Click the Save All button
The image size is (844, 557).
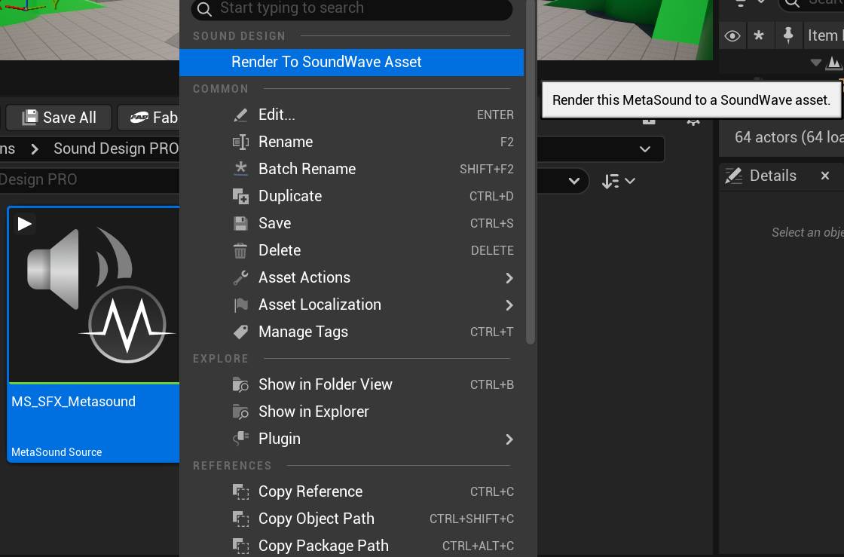pos(59,118)
